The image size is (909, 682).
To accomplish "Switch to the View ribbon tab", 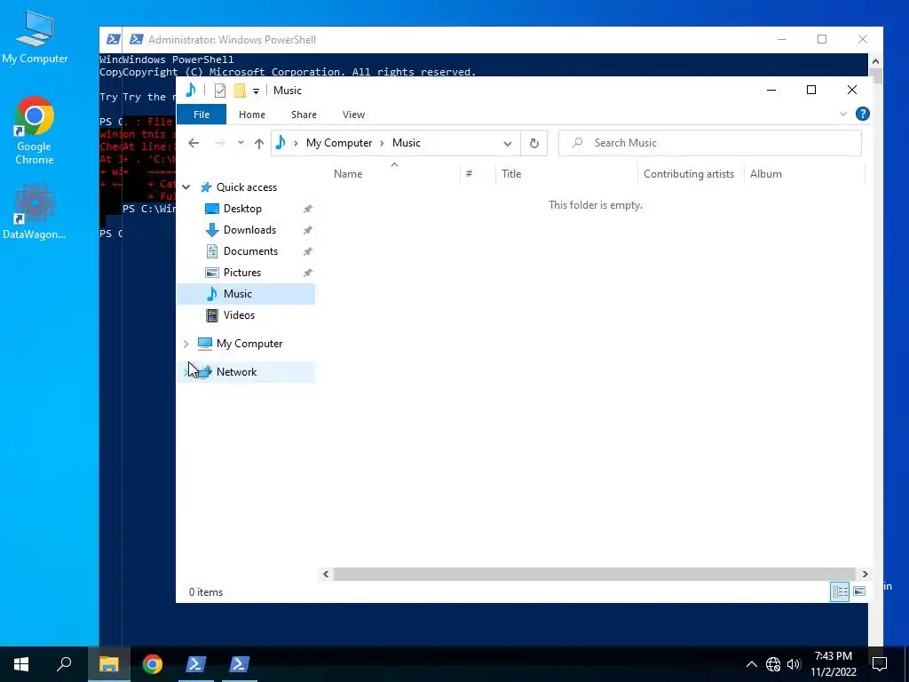I will (x=353, y=115).
